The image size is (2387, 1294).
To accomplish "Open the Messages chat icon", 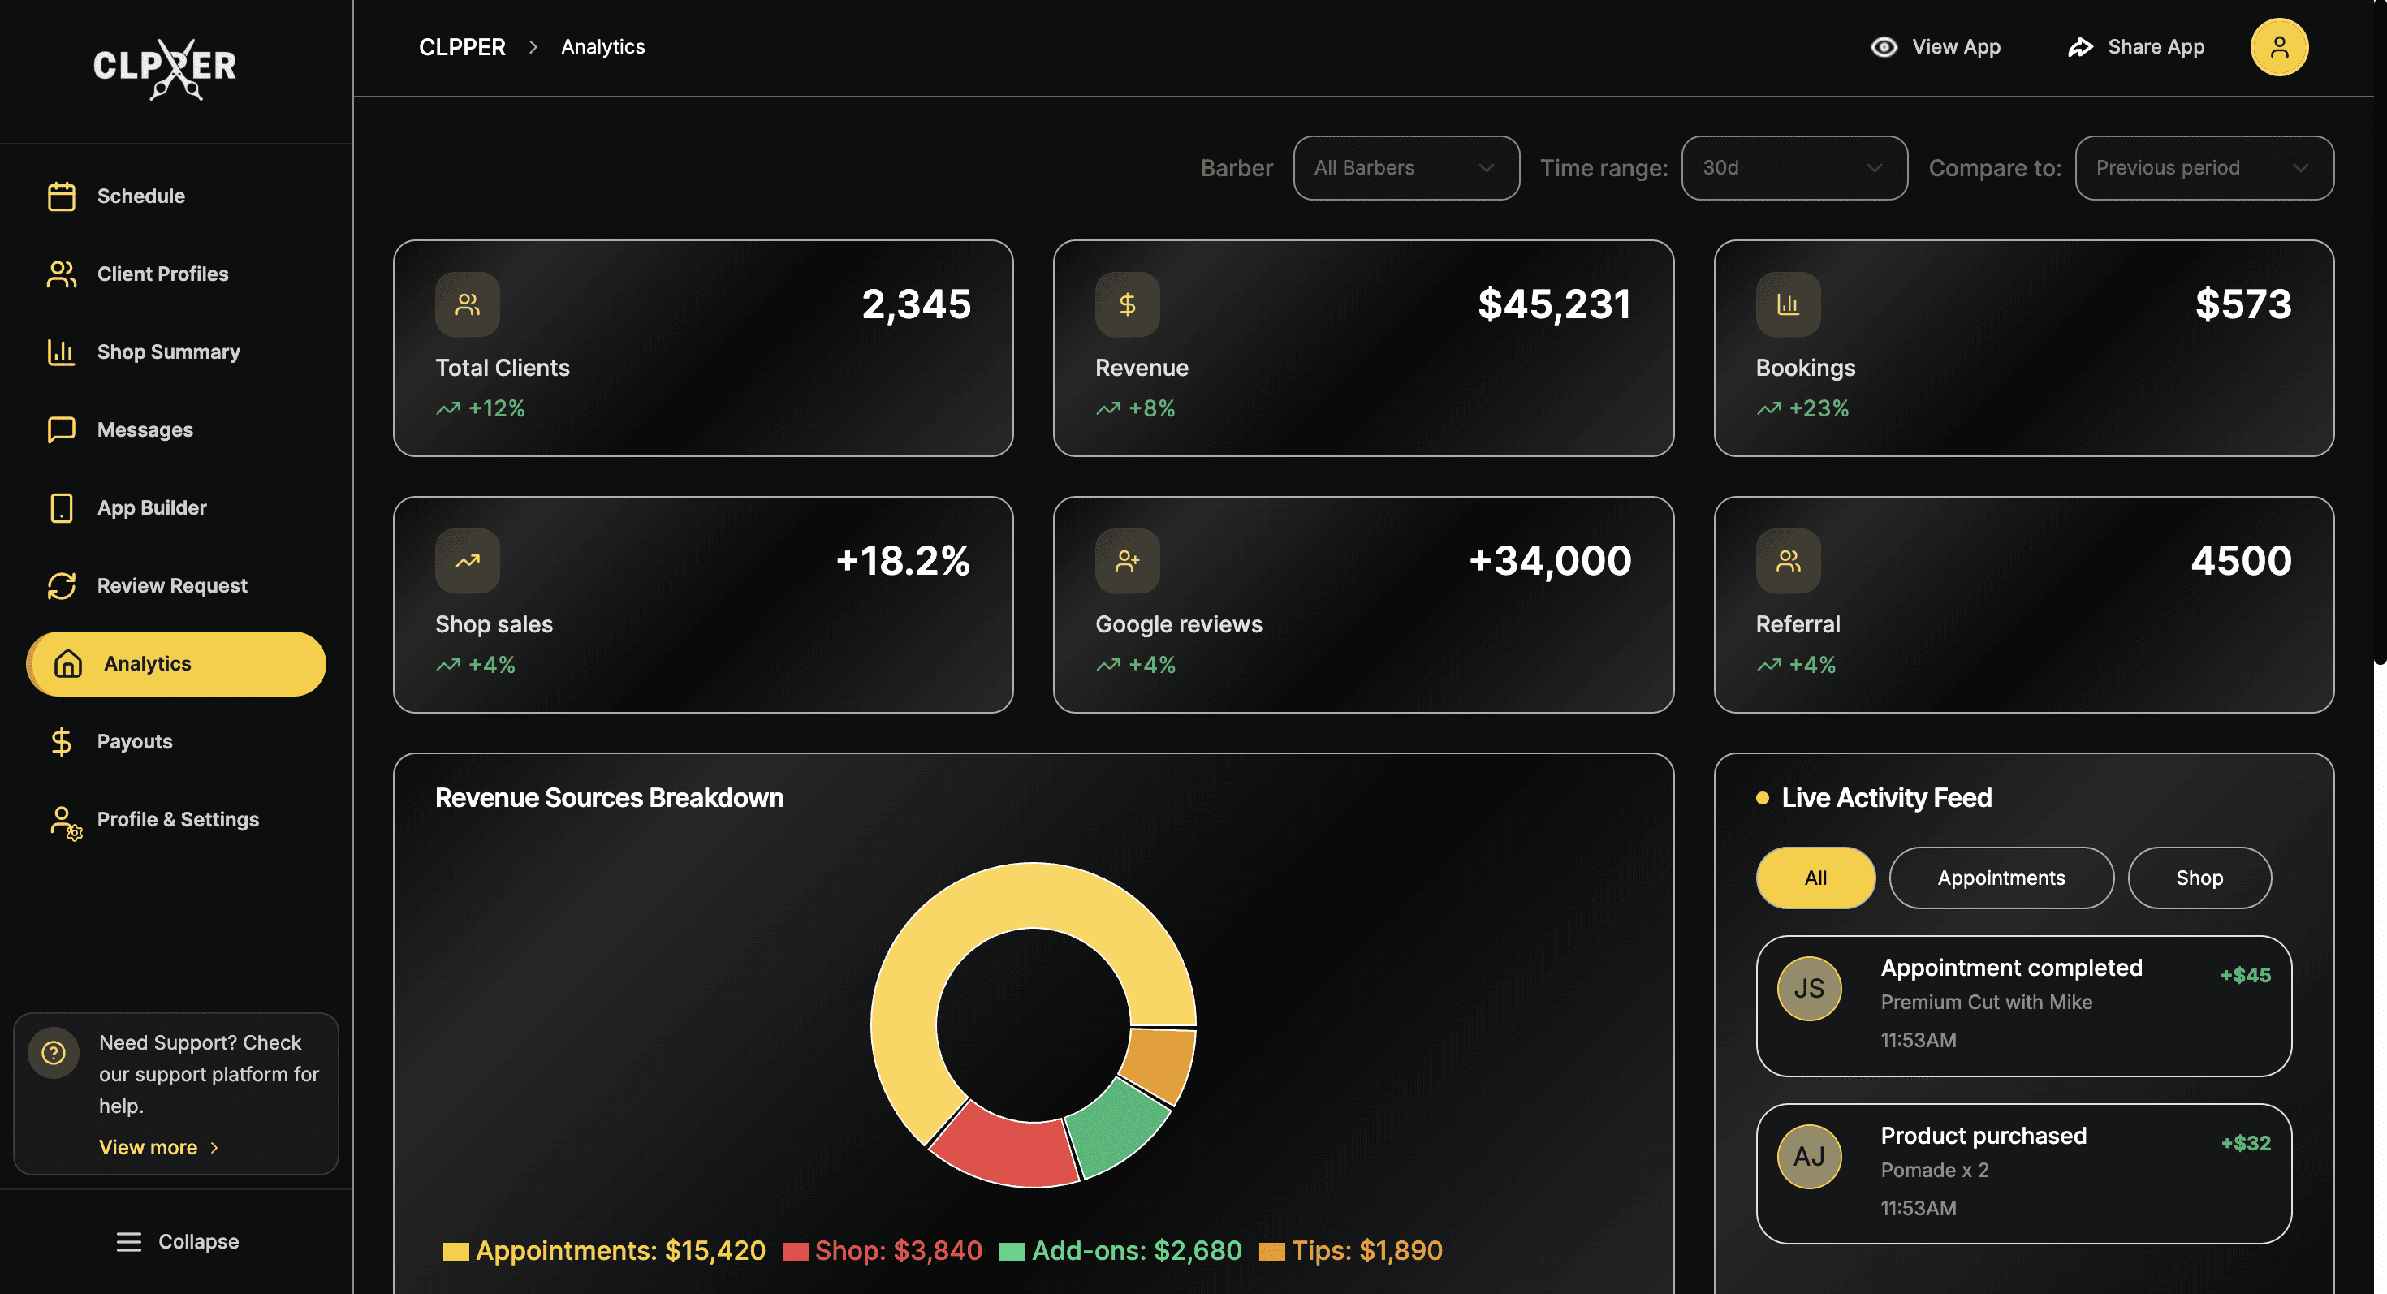I will coord(61,429).
